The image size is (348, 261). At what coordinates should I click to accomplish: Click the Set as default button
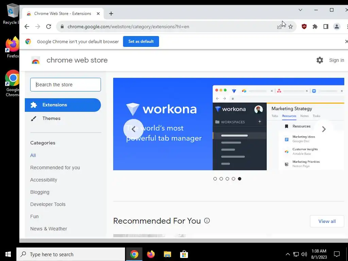coord(141,41)
